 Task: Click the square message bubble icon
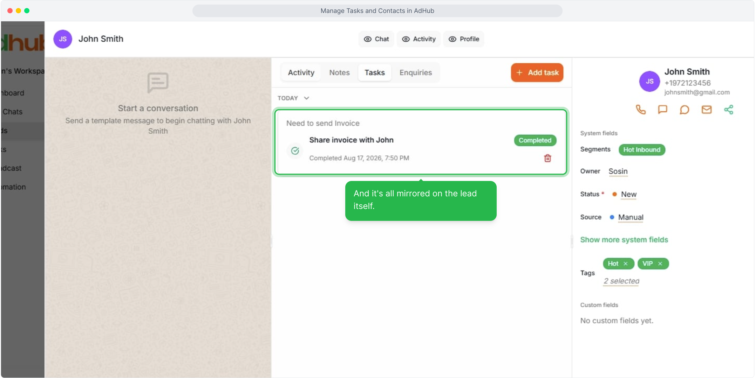pyautogui.click(x=662, y=110)
